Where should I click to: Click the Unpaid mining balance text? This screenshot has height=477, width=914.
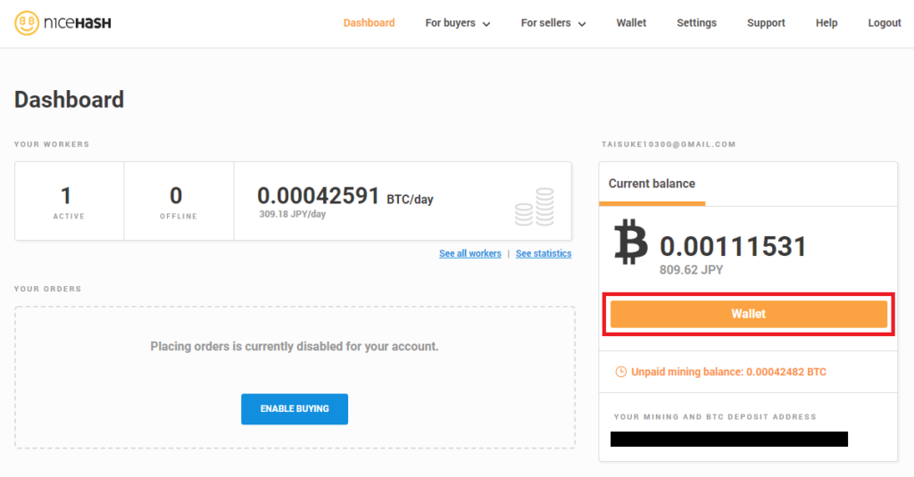point(728,372)
